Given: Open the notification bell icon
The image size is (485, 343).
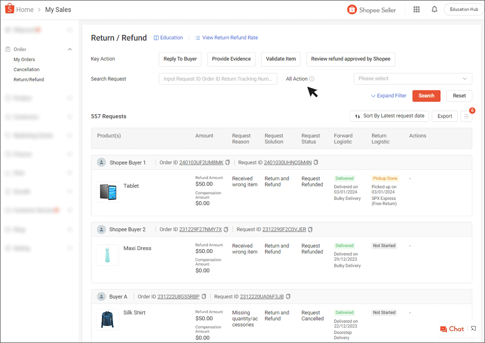Looking at the screenshot, I should point(434,9).
